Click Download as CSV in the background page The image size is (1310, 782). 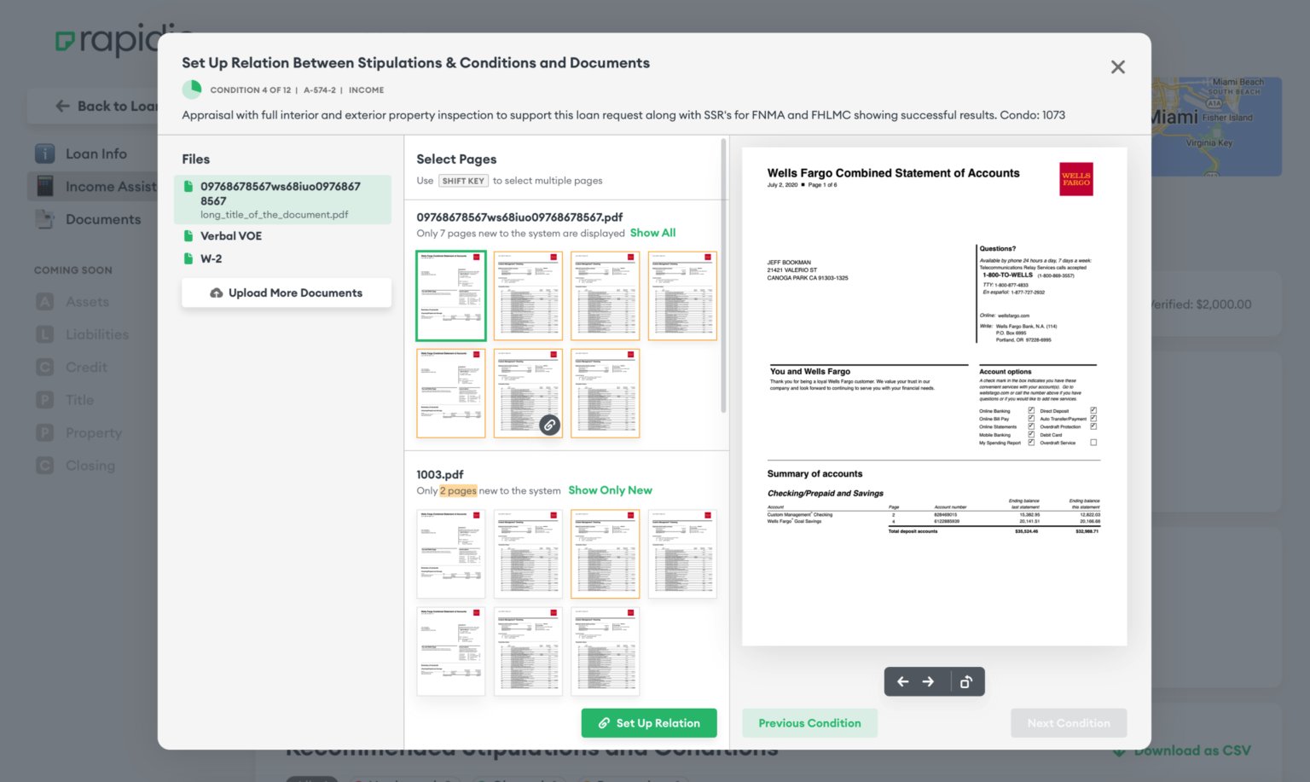(1182, 750)
